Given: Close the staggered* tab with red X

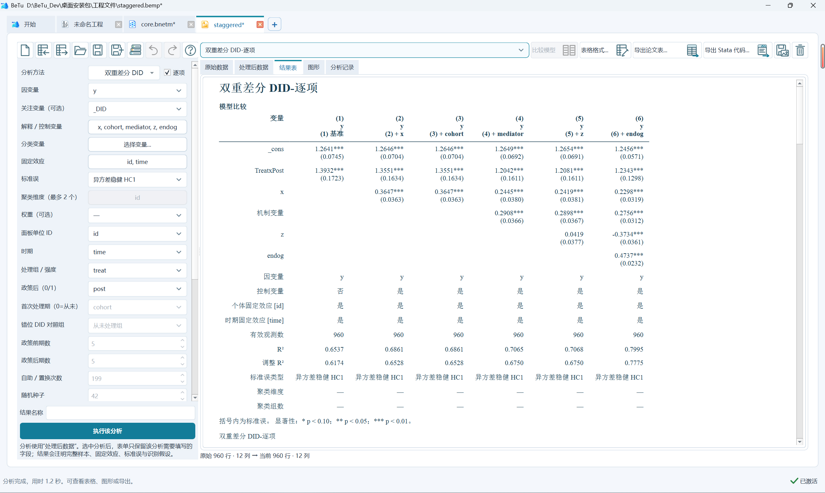Looking at the screenshot, I should (x=260, y=24).
